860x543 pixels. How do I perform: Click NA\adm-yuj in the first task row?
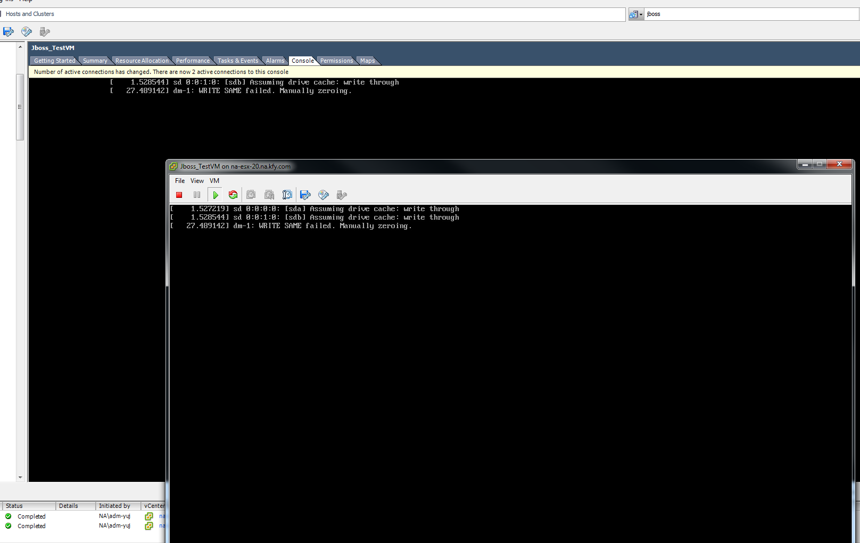point(114,516)
